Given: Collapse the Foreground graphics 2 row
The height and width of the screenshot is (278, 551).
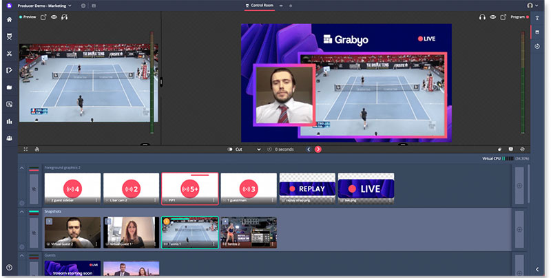Looking at the screenshot, I should pyautogui.click(x=23, y=168).
